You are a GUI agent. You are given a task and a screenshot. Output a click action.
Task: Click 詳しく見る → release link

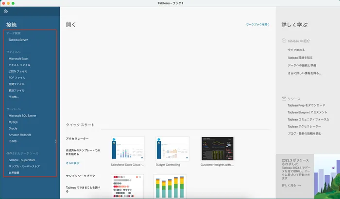(291, 185)
